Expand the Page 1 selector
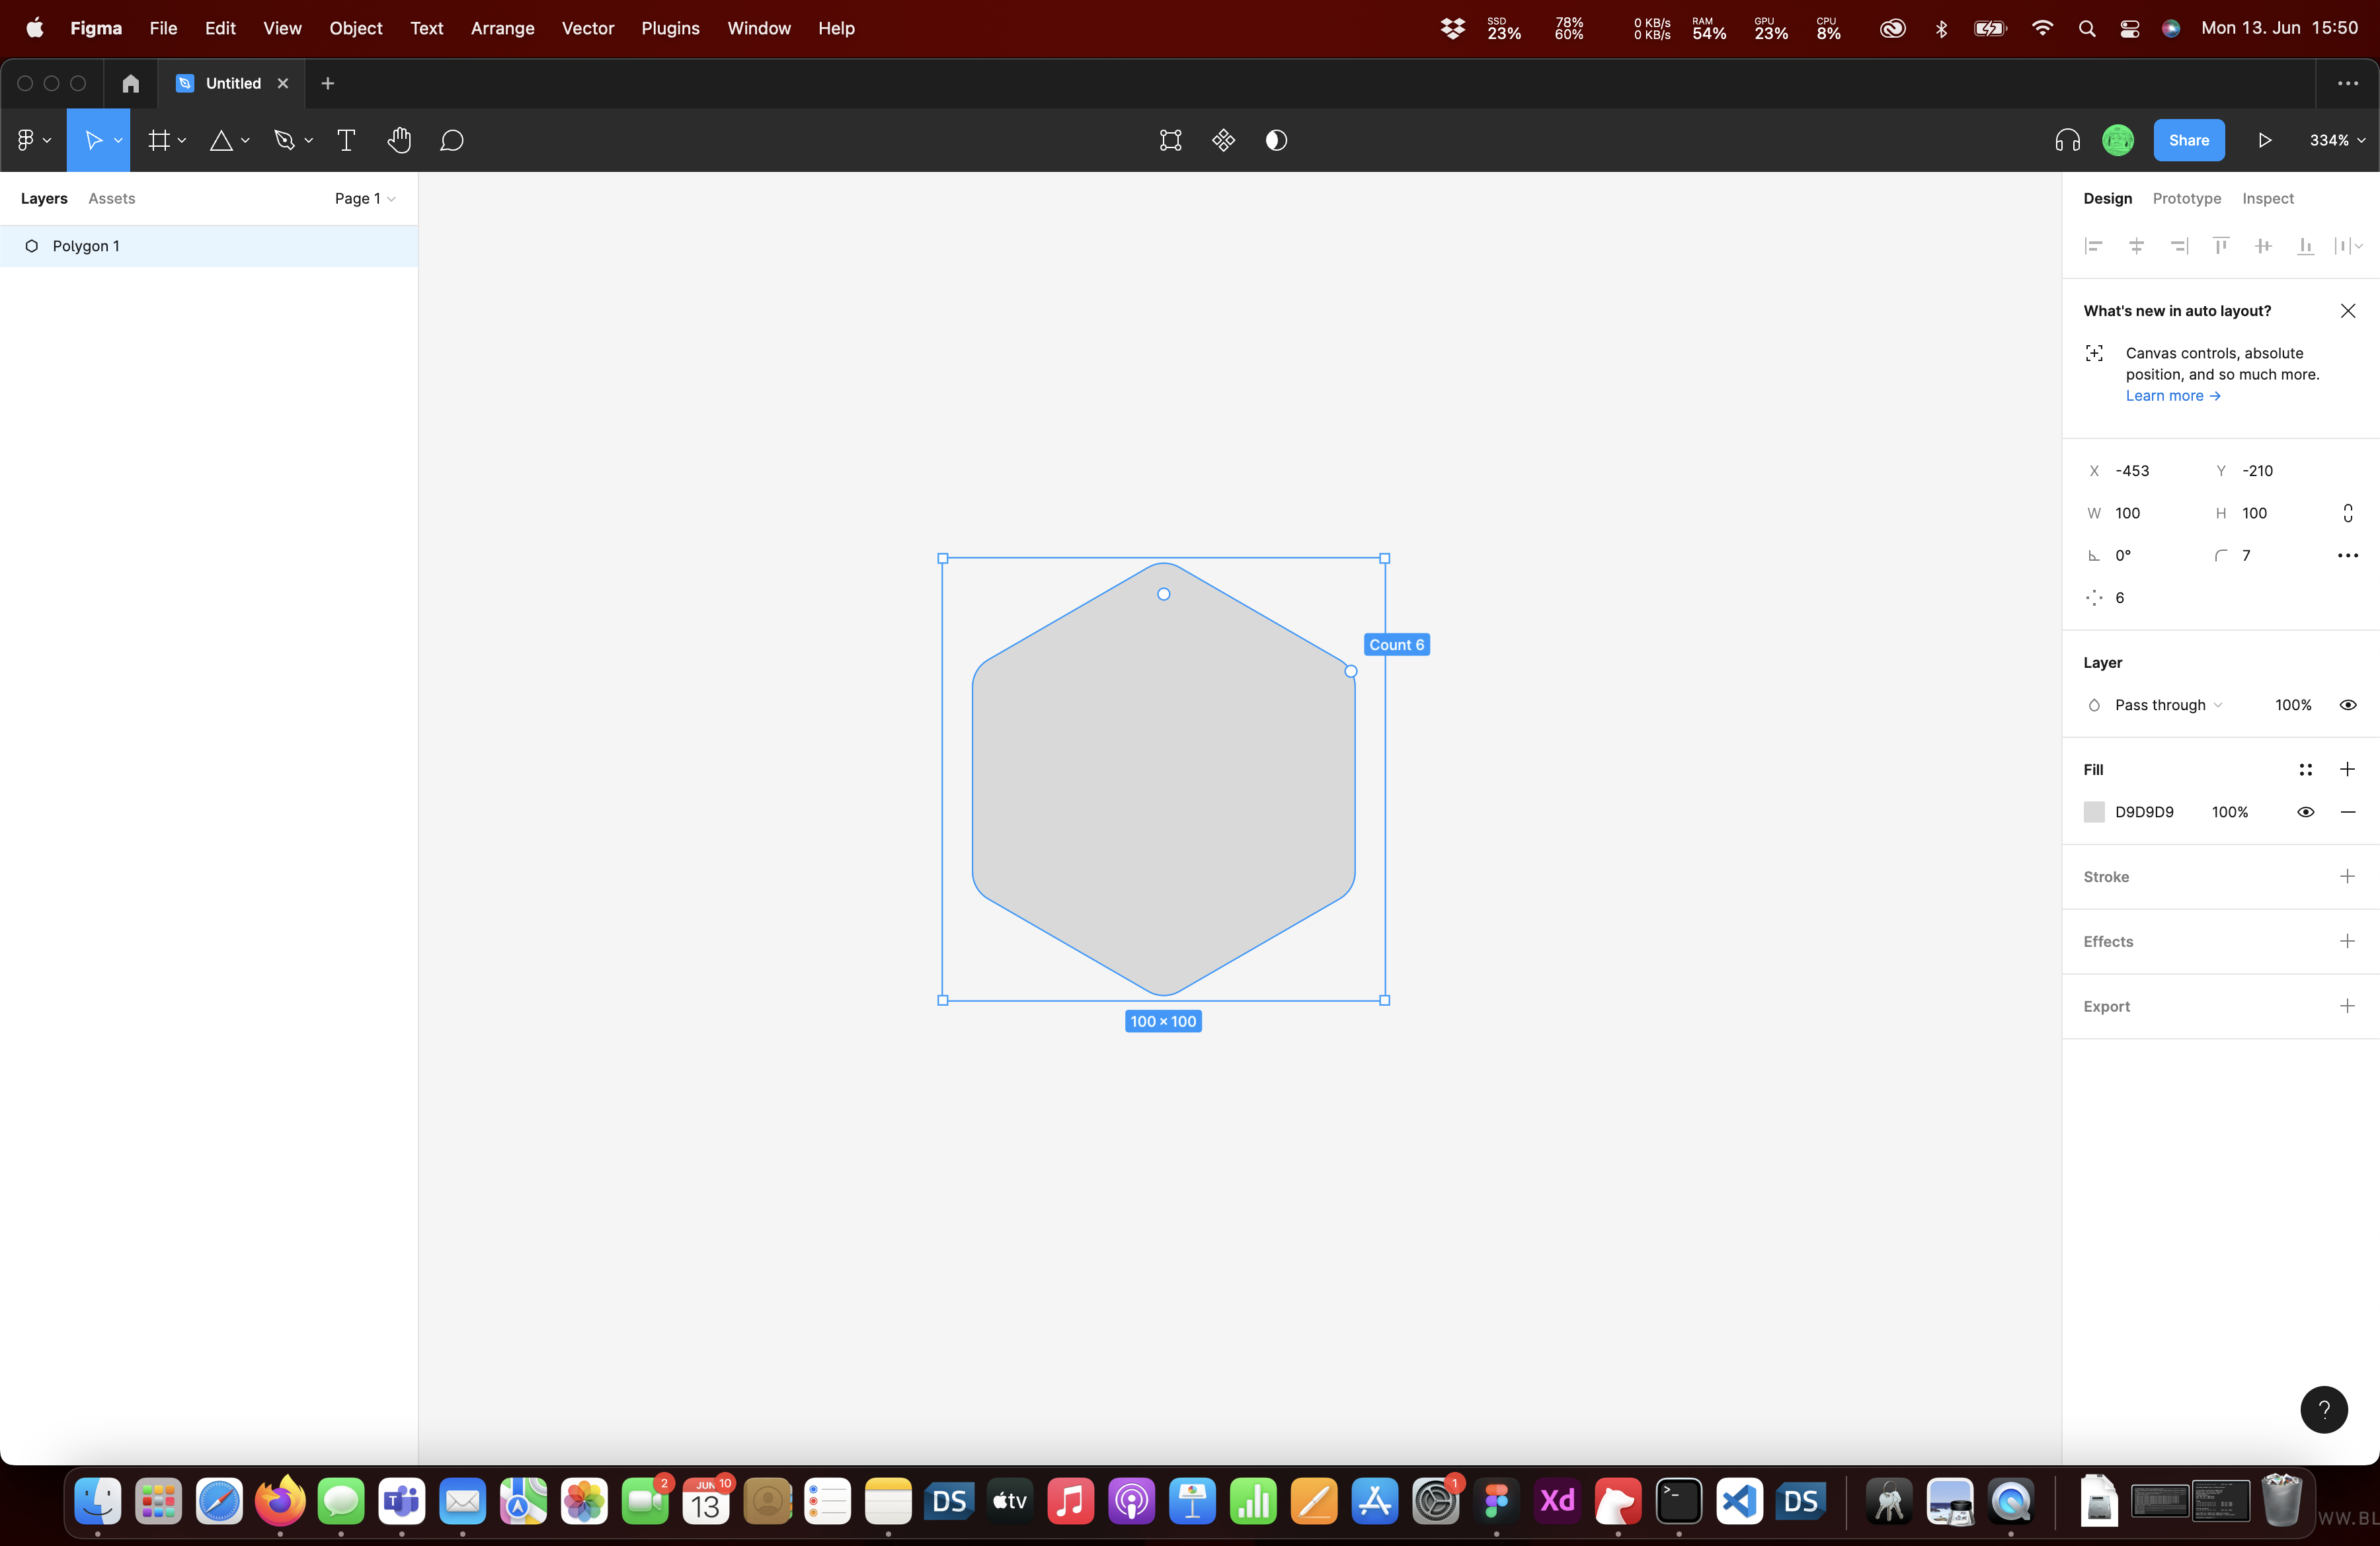 (x=365, y=198)
